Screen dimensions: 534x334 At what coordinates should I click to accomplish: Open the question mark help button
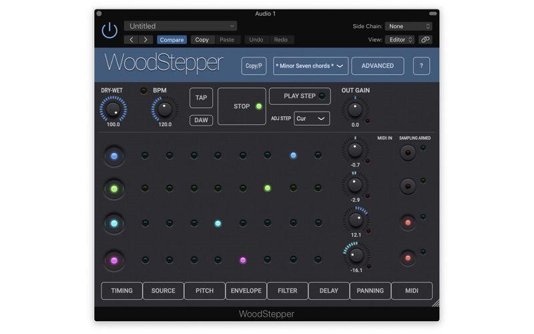point(421,65)
